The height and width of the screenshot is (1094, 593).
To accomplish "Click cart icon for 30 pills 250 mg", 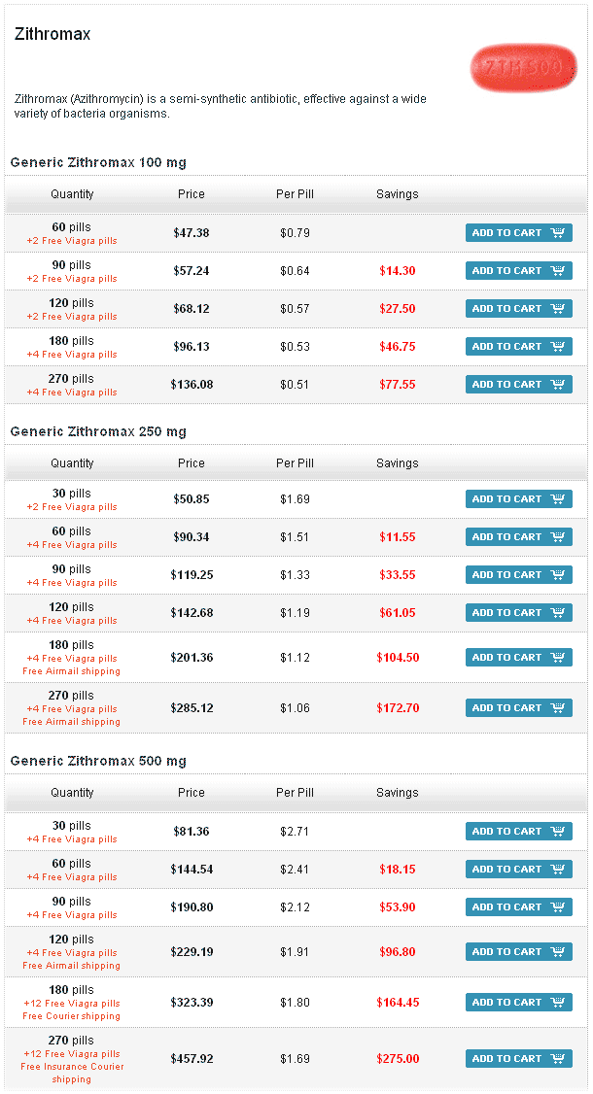I will (x=558, y=499).
